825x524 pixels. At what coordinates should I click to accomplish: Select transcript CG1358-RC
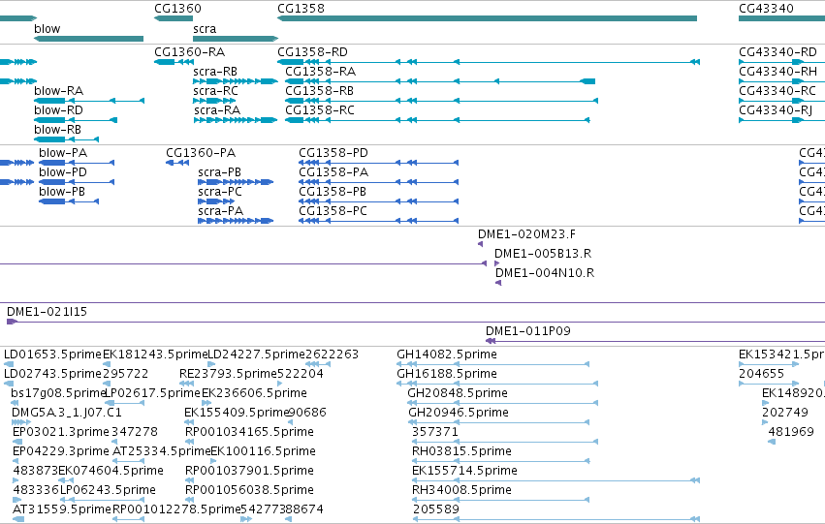[320, 110]
